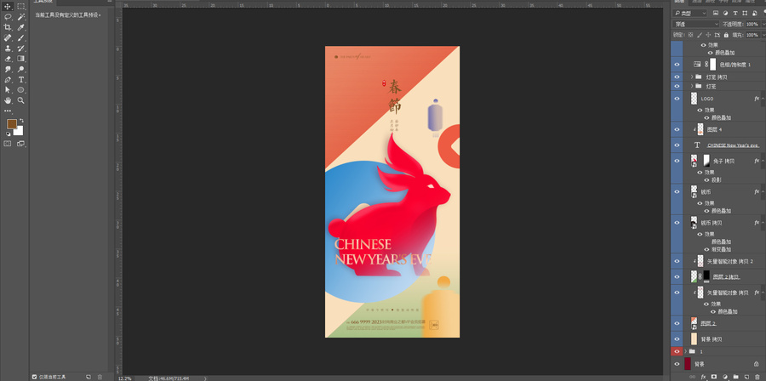Screen dimensions: 766x381
Task: Hide the 兔子 拷贝 layer
Action: click(x=677, y=161)
